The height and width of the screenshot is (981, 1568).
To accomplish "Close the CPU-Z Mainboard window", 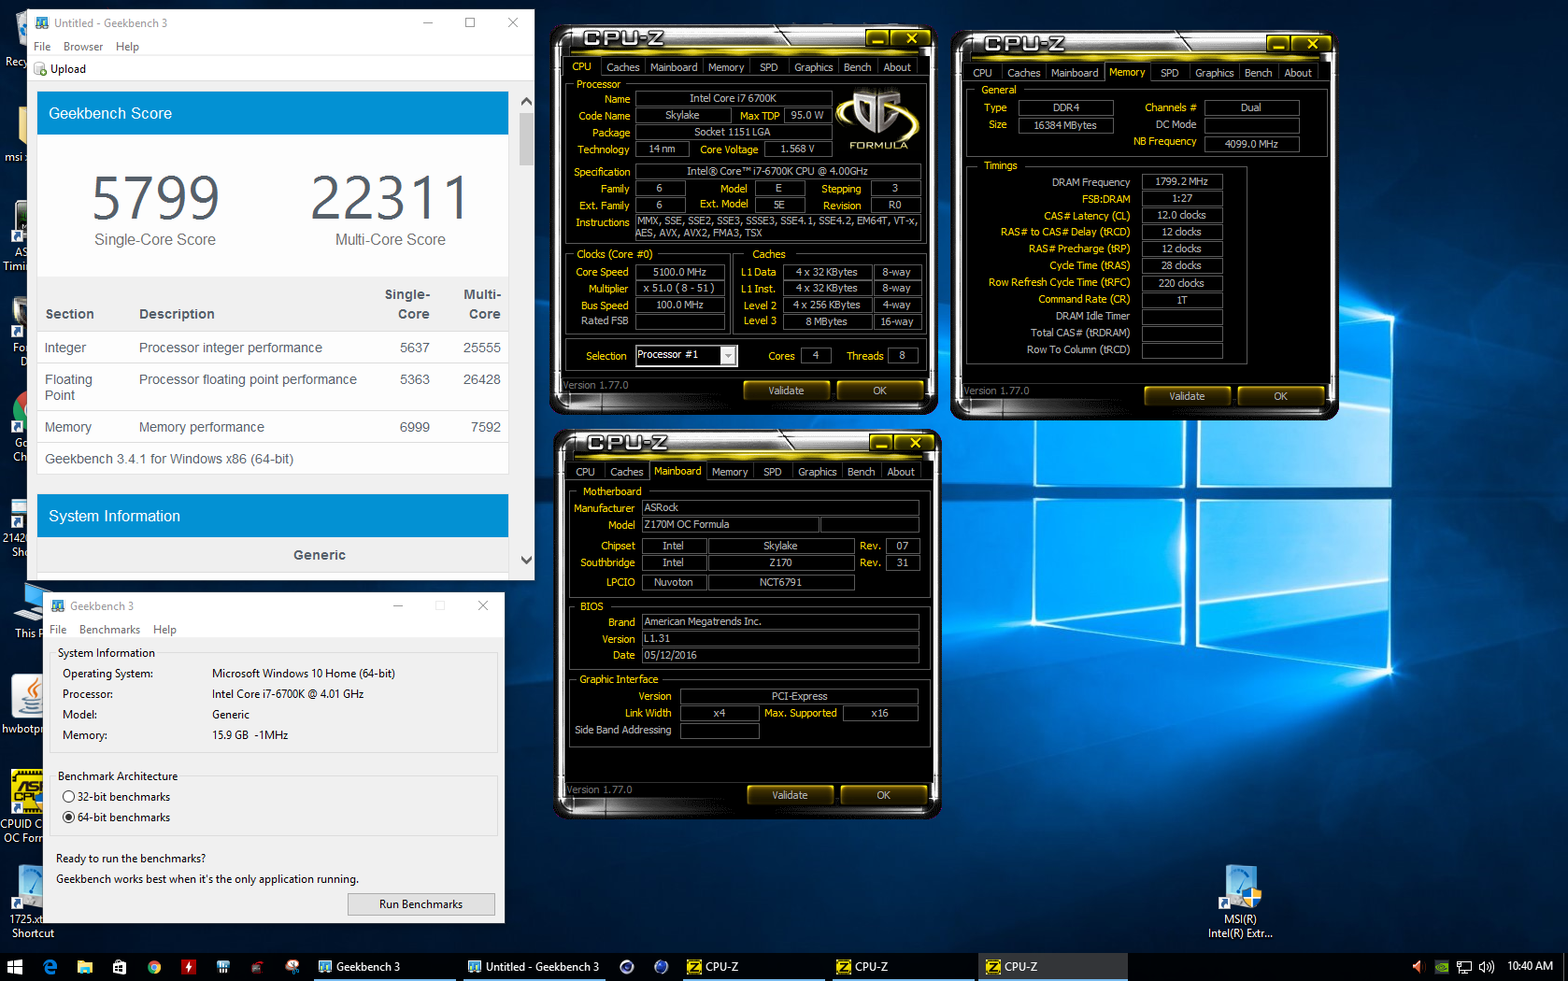I will [916, 443].
